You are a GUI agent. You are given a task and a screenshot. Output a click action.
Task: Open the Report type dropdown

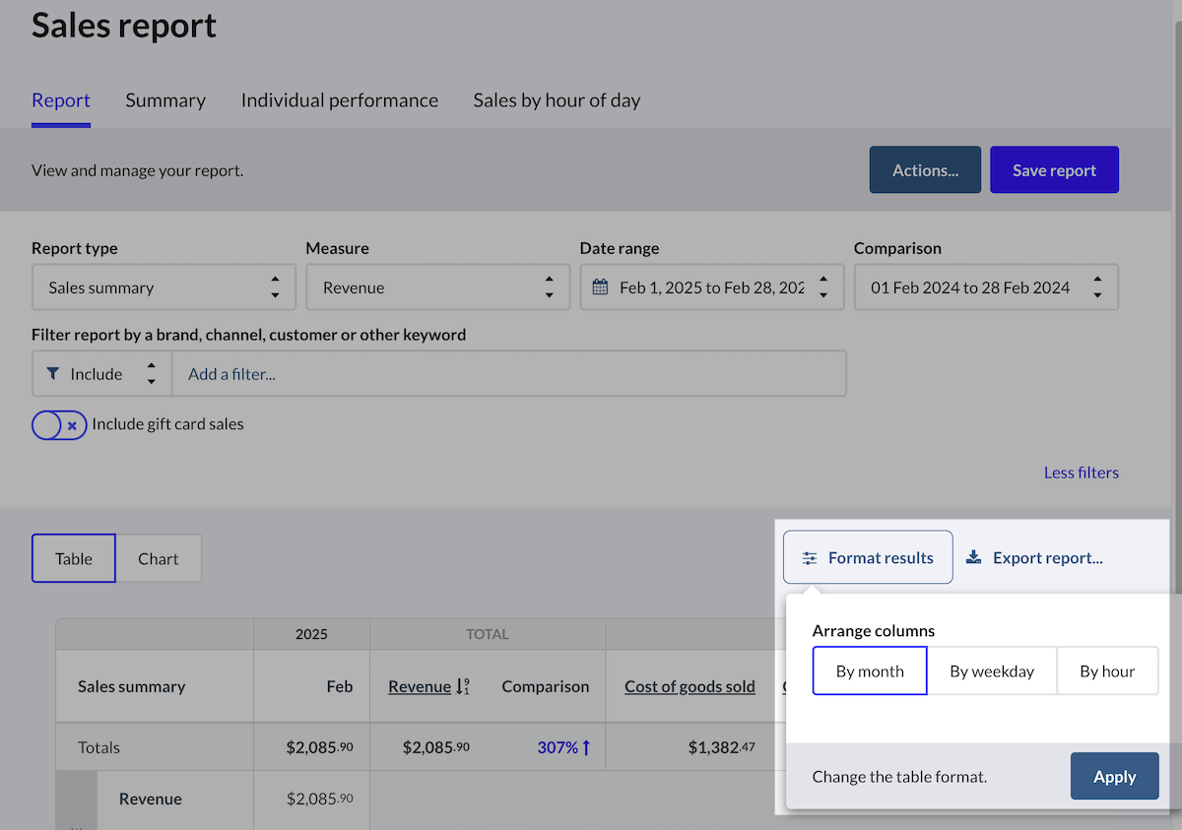164,287
